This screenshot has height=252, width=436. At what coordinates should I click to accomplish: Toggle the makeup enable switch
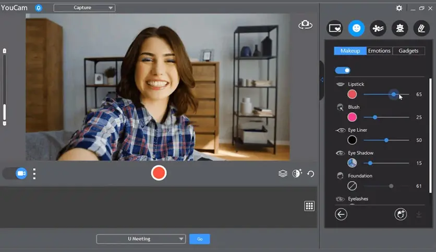pos(343,70)
